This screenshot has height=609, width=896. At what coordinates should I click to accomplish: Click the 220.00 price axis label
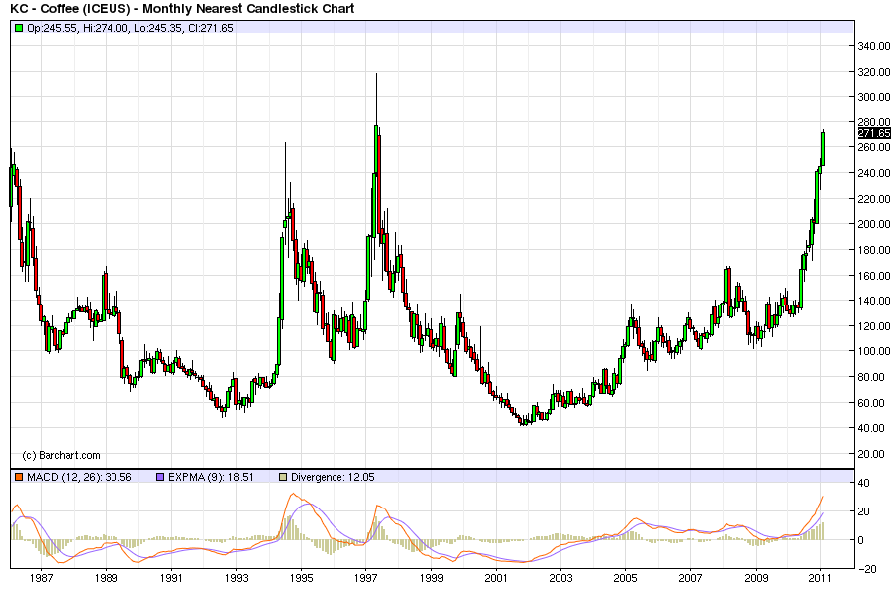(874, 199)
